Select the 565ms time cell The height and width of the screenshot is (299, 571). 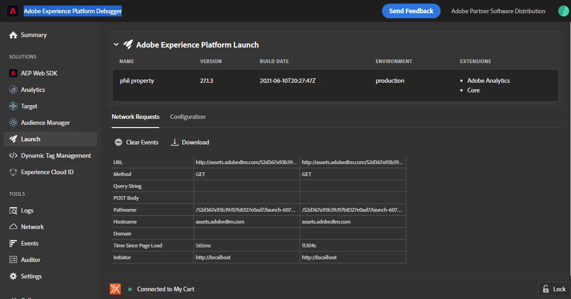pyautogui.click(x=247, y=246)
